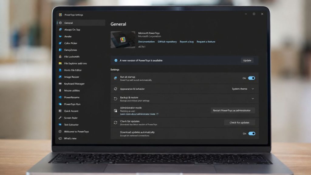The height and width of the screenshot is (175, 311).
Task: Click the Awake cup icon
Action: click(x=60, y=36)
